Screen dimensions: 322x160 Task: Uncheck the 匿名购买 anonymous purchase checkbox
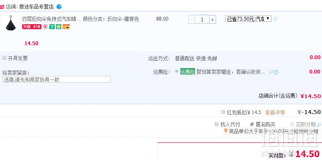tap(252, 124)
